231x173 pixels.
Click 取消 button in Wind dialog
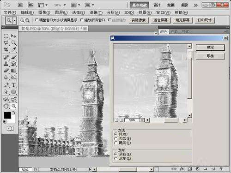pyautogui.click(x=210, y=56)
